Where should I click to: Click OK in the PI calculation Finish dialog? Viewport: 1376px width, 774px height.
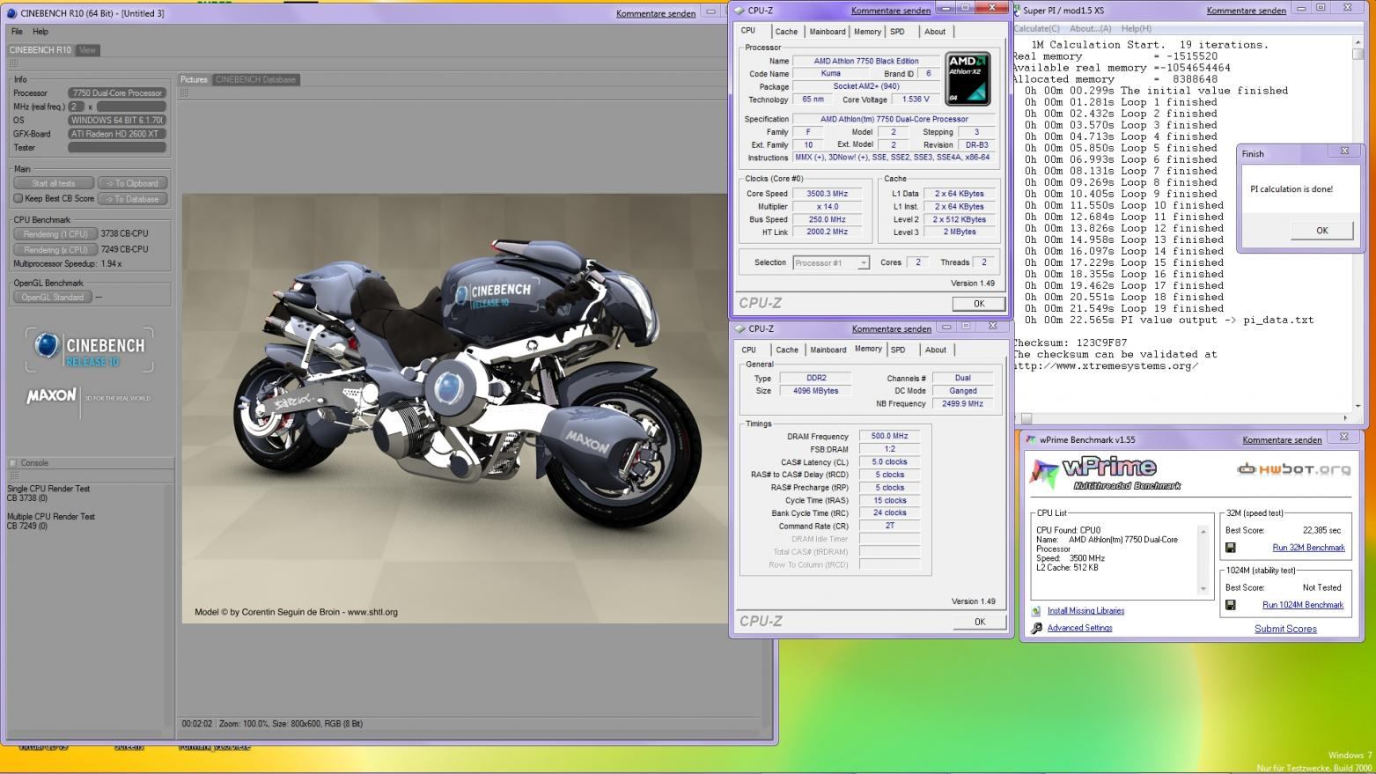(x=1321, y=231)
